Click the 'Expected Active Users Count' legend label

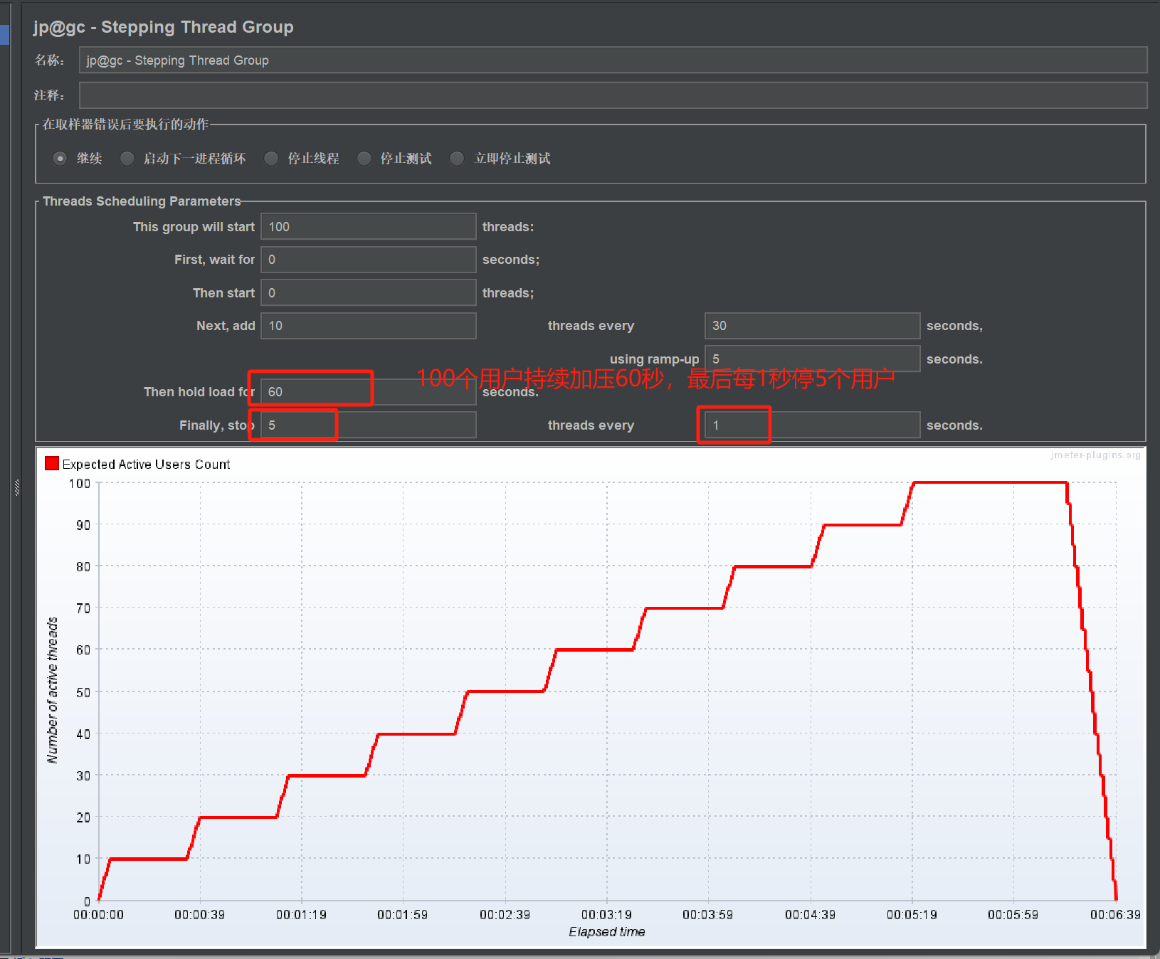click(x=146, y=465)
